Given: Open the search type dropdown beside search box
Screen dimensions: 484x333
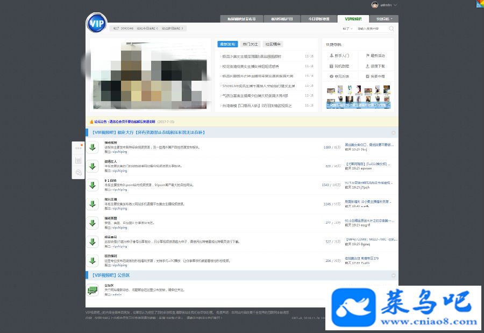Looking at the screenshot, I should tap(347, 29).
